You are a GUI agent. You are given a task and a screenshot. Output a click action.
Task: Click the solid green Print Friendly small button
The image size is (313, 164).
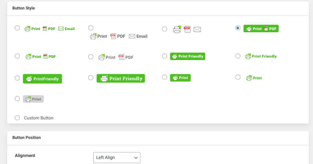pos(187,56)
